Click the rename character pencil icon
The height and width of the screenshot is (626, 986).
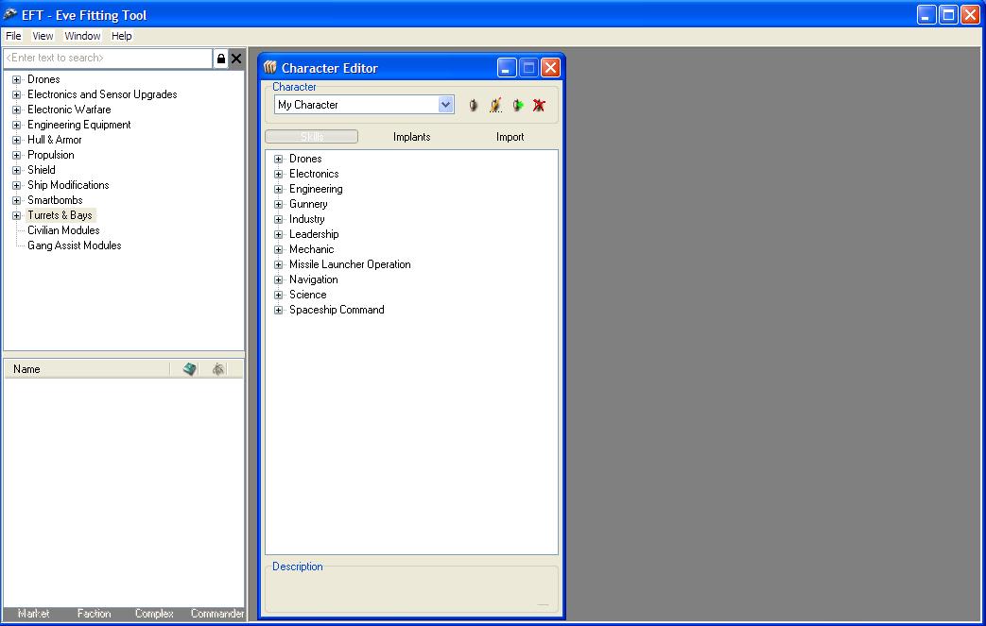tap(495, 105)
